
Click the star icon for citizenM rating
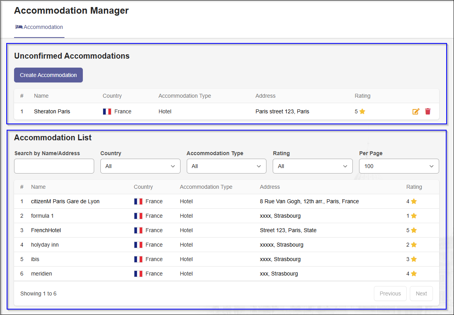click(x=414, y=201)
